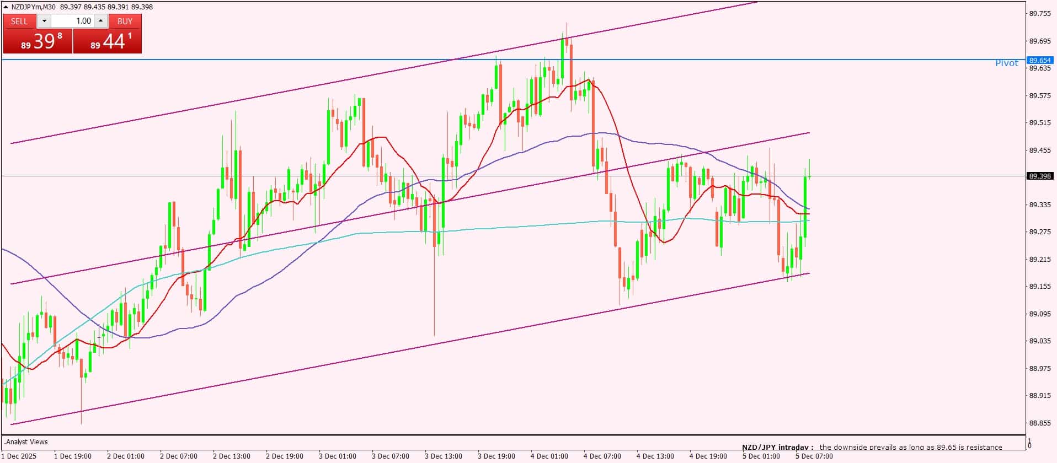Click the 3 Dec 13:00 time label
Screen dimensions: 1057x463
(x=444, y=456)
